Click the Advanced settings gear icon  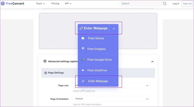point(45,61)
